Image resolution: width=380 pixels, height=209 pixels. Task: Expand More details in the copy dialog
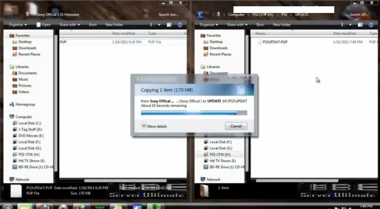click(x=154, y=126)
